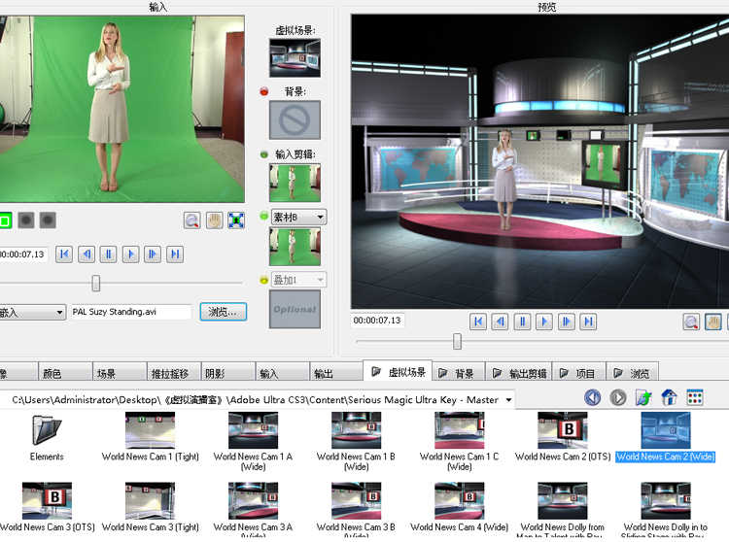
Task: Click the 浏览... button
Action: tap(224, 312)
